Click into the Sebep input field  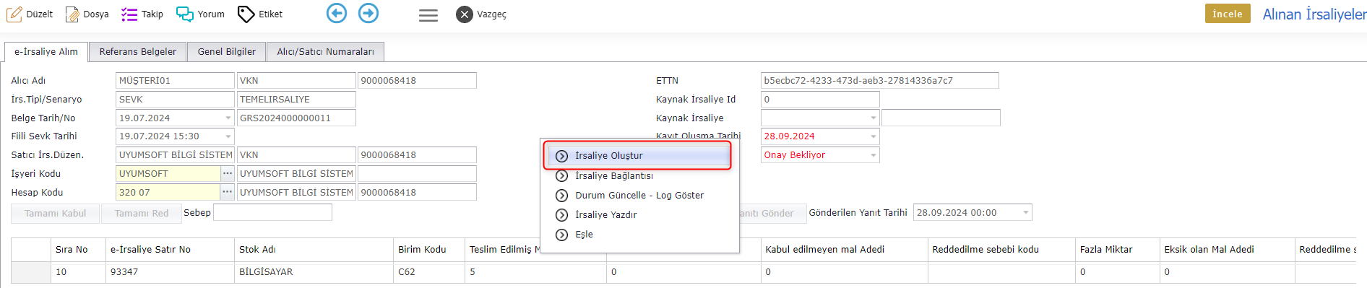[272, 212]
